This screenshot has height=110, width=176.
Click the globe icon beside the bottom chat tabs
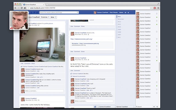(95, 107)
